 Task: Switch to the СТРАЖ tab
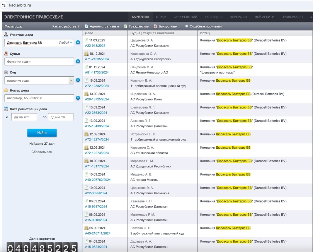click(161, 17)
